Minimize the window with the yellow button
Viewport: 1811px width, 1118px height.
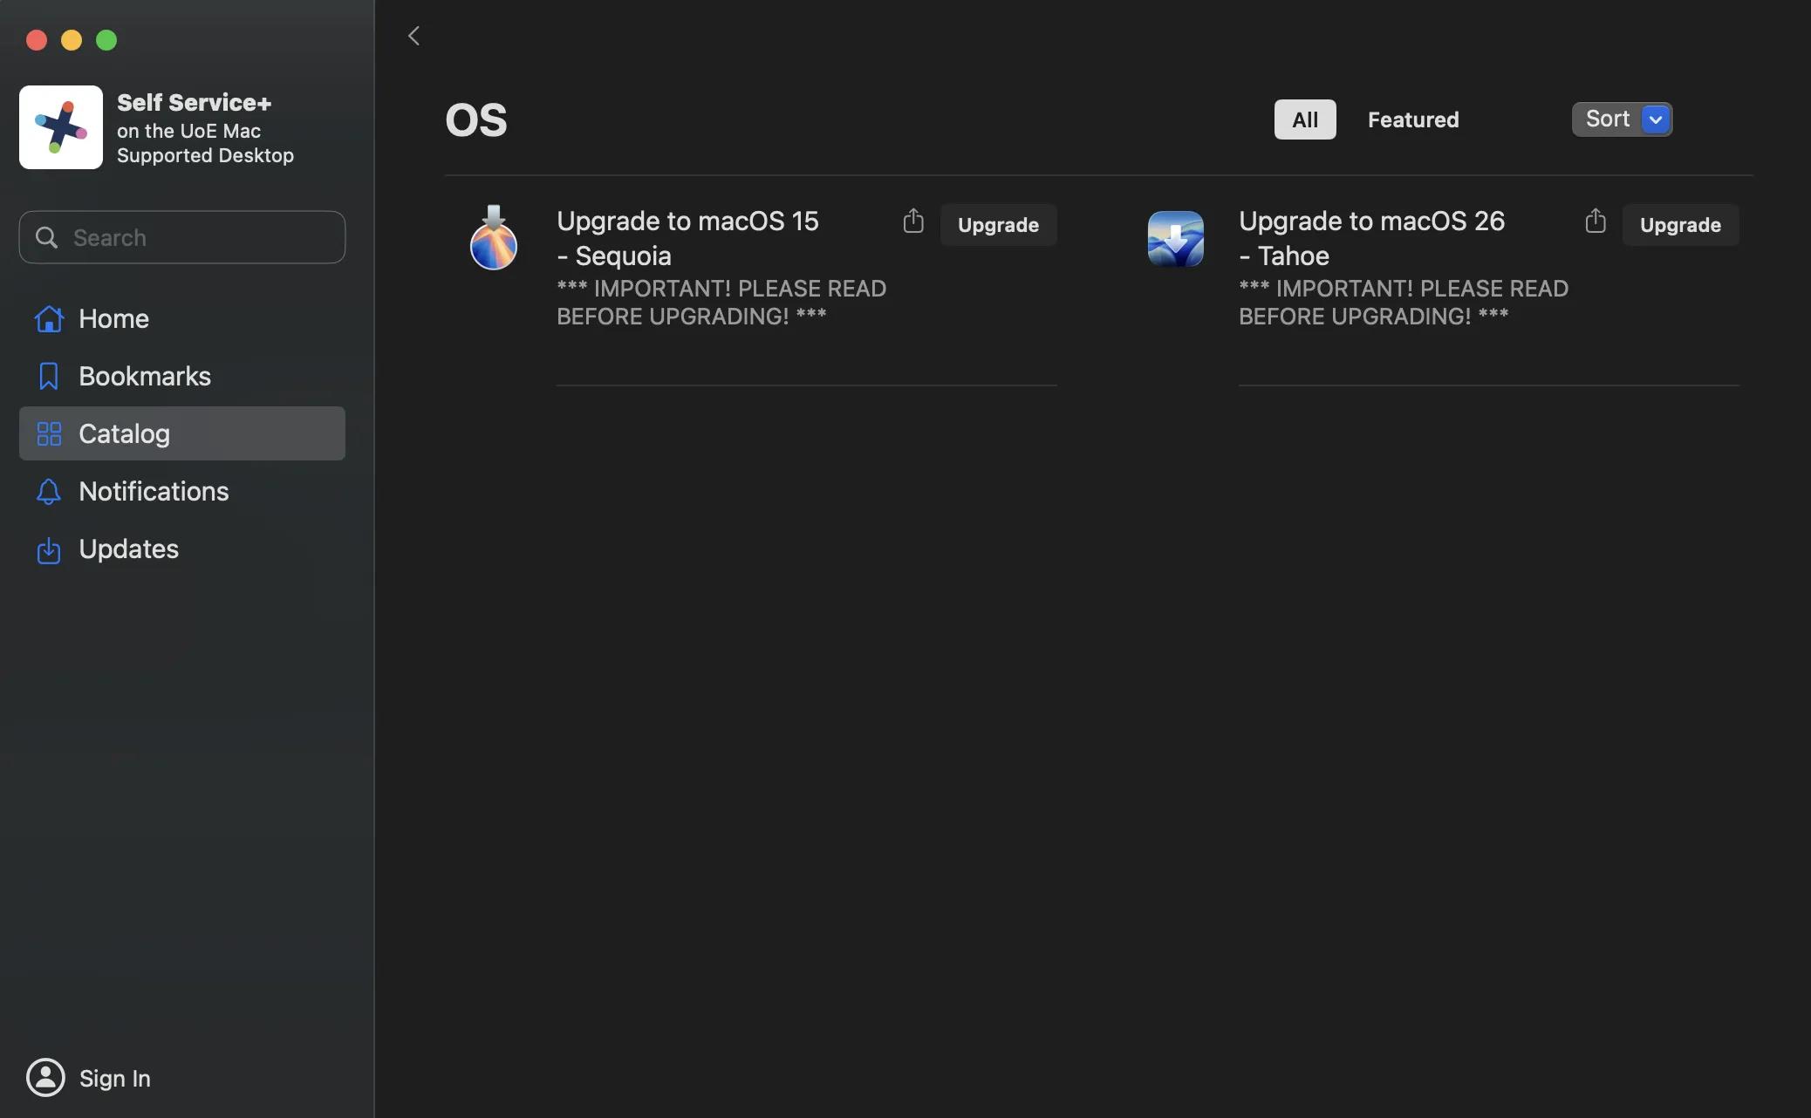click(72, 40)
